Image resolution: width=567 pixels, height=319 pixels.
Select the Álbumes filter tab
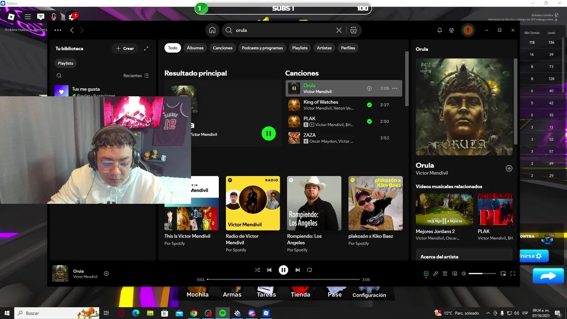pyautogui.click(x=195, y=48)
